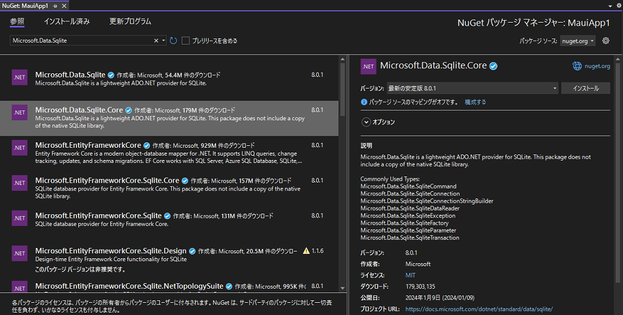Image resolution: width=623 pixels, height=315 pixels.
Task: Switch to the Installed (インストール済み) tab
Action: [x=67, y=21]
